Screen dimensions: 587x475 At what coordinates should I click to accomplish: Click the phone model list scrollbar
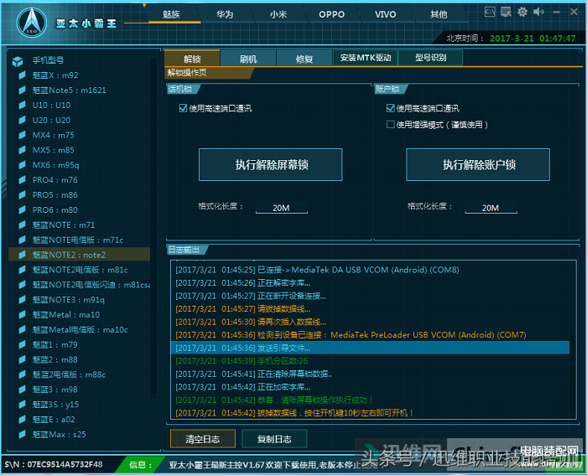coord(153,228)
